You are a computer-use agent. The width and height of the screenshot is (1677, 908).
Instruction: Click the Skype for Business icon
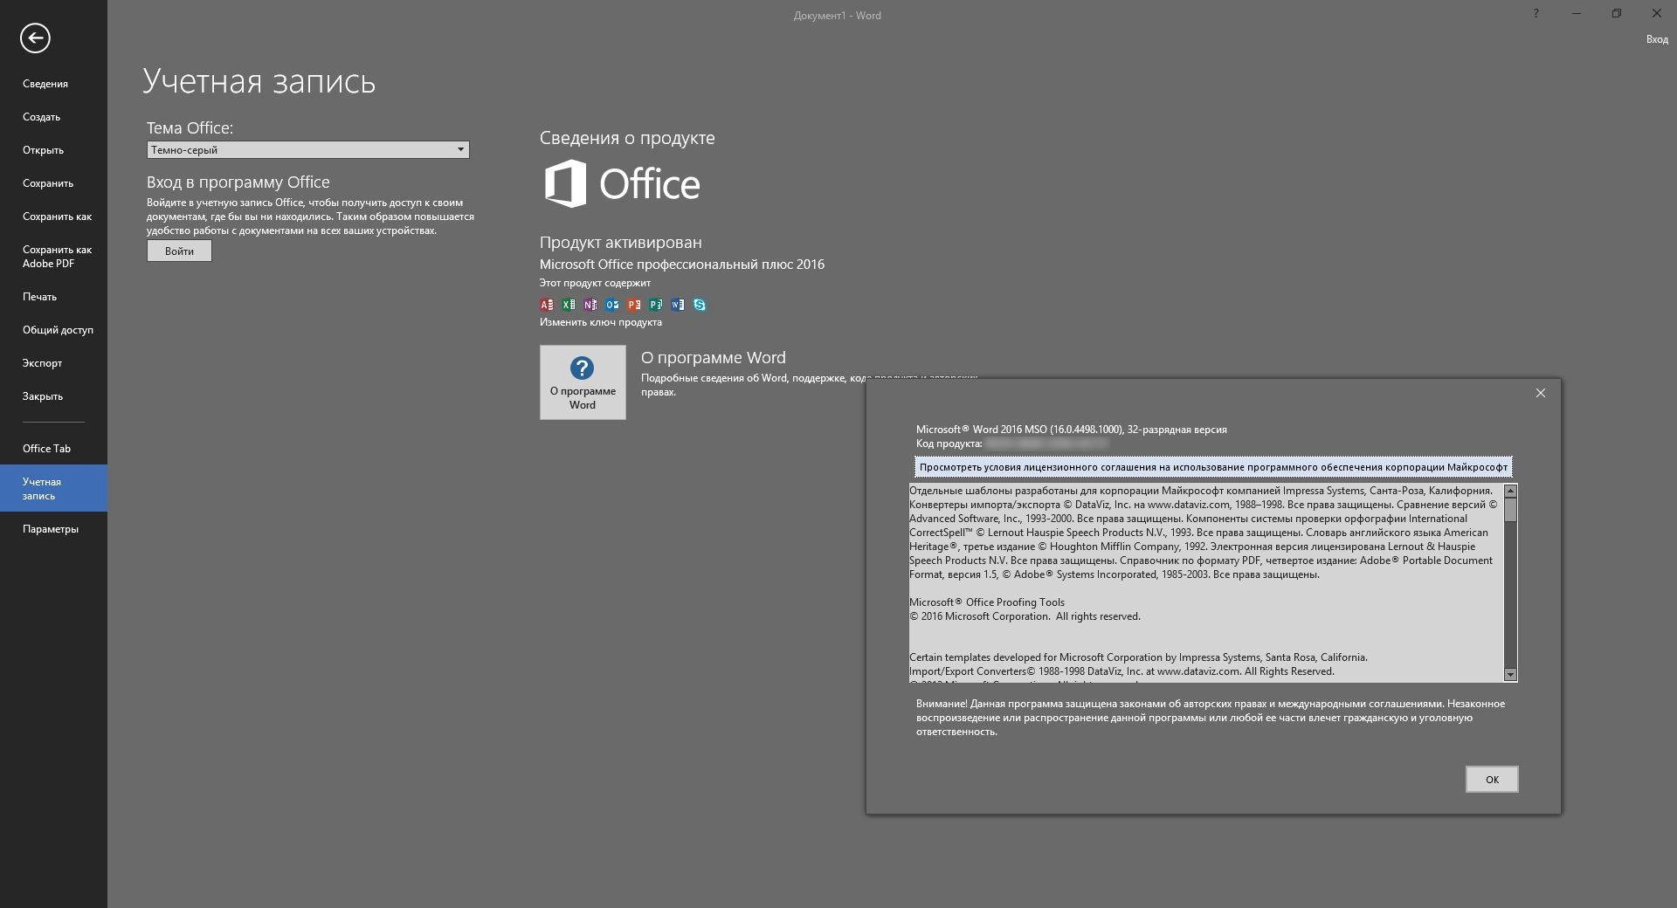700,305
